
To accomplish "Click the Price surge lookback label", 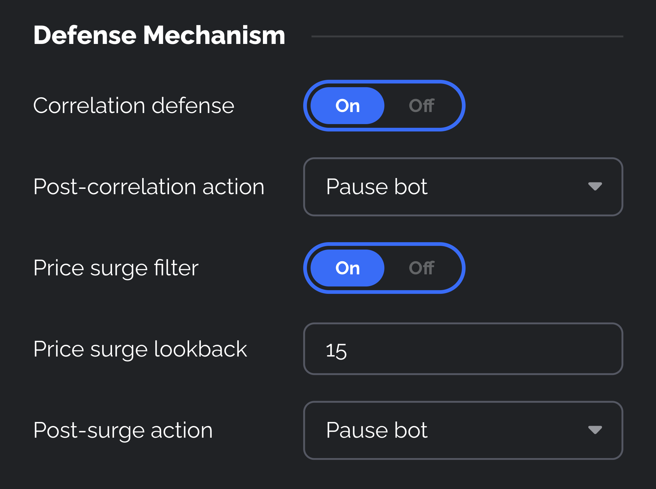I will [140, 349].
